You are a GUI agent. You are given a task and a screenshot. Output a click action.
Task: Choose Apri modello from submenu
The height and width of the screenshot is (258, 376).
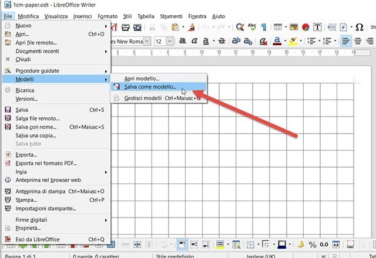click(159, 79)
